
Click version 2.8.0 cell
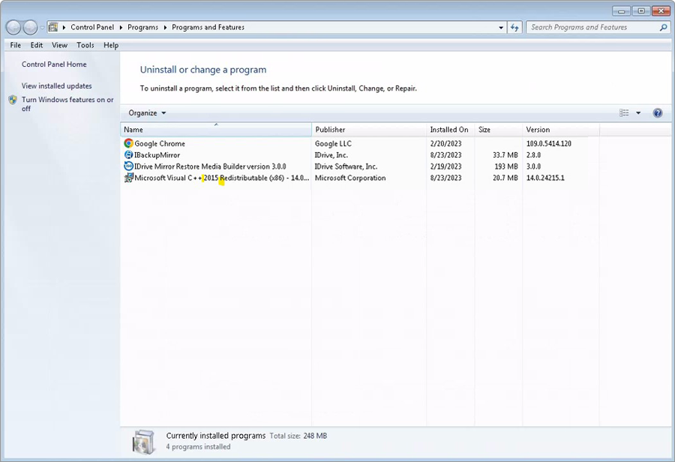[533, 154]
